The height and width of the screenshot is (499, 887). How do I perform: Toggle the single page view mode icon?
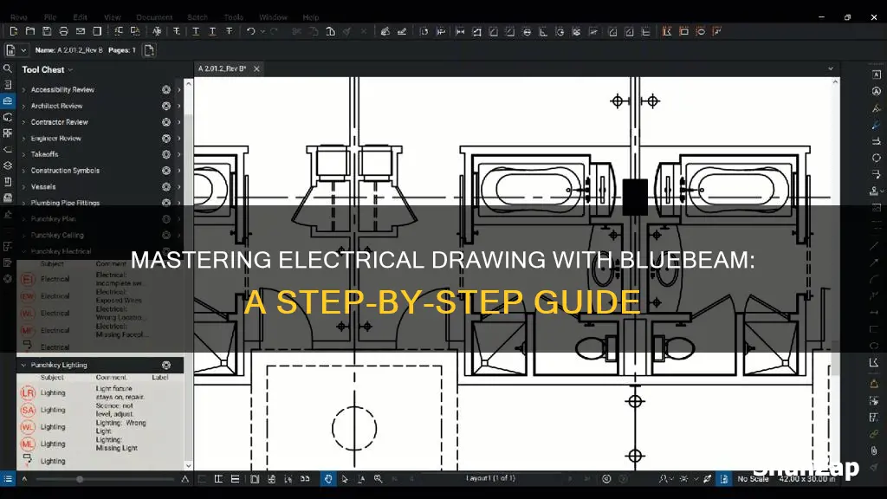(x=256, y=479)
